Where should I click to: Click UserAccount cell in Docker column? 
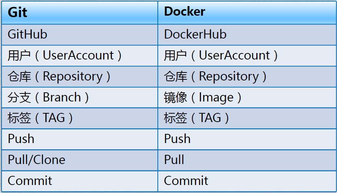221,56
